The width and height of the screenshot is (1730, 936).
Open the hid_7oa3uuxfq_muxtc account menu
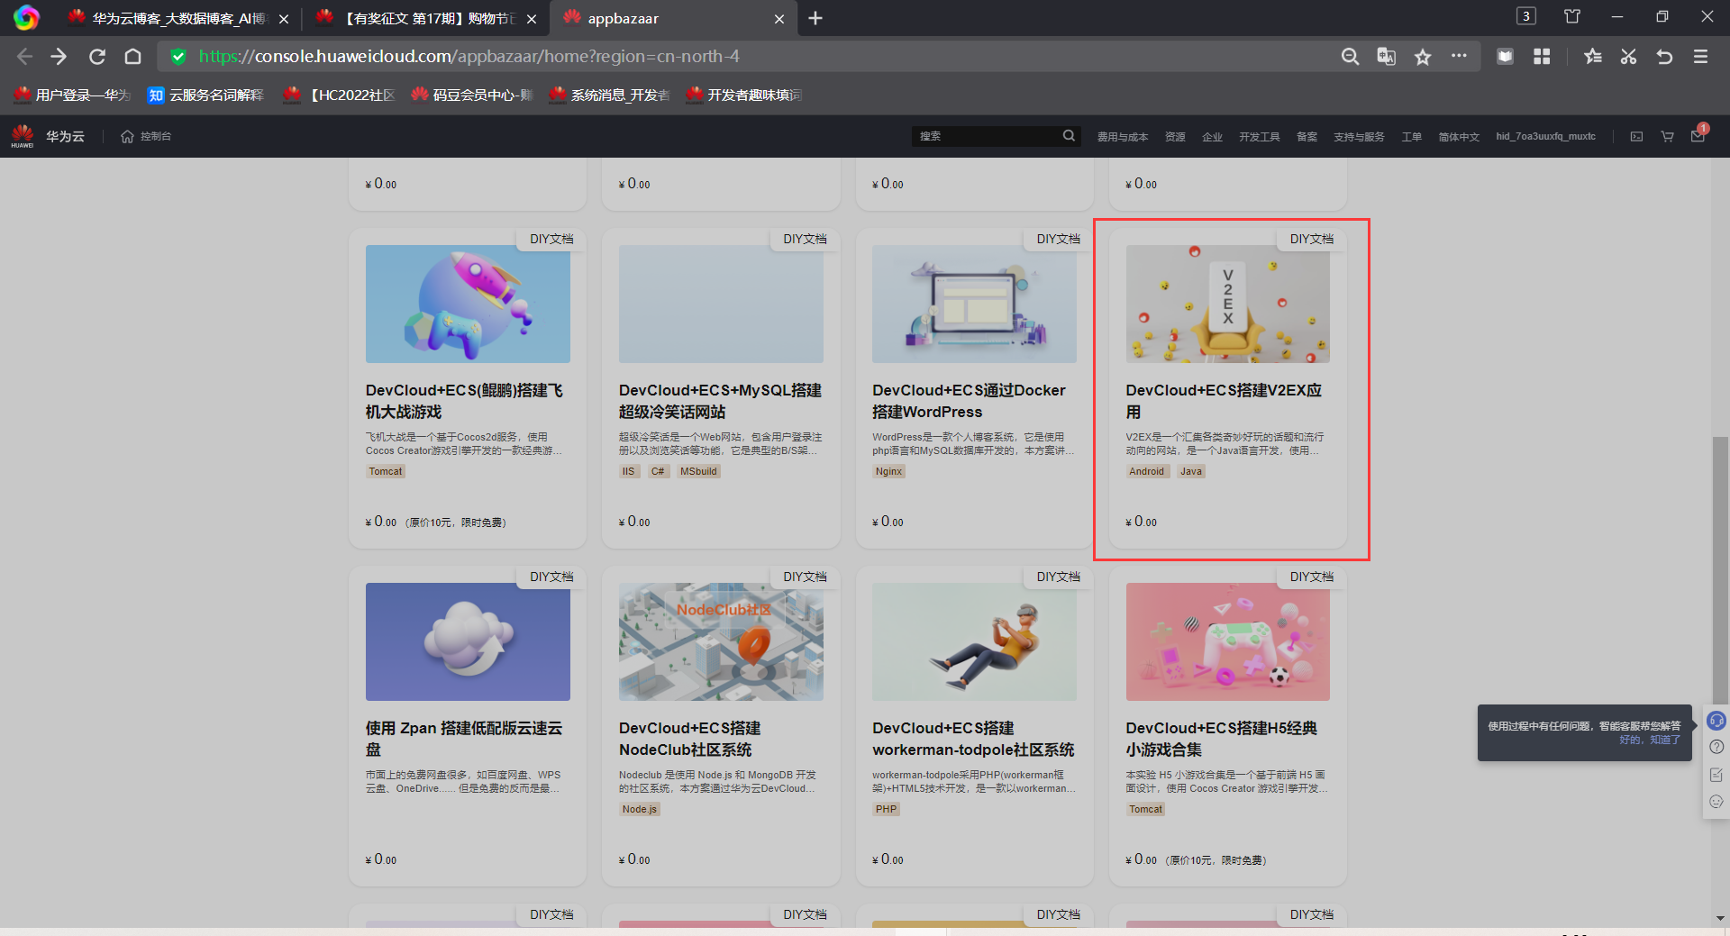[x=1545, y=137]
